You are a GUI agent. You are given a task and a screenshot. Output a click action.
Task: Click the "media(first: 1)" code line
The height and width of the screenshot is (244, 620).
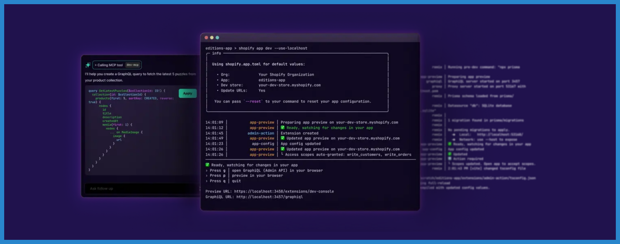pyautogui.click(x=117, y=125)
